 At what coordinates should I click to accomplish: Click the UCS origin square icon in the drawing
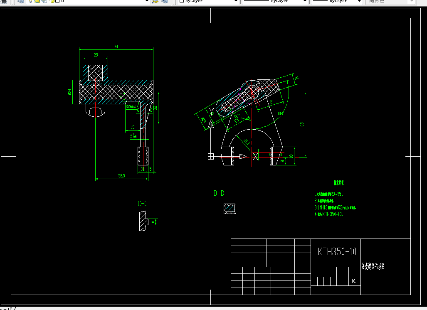pyautogui.click(x=211, y=156)
